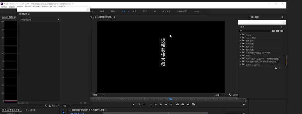Step forward one frame in program monitor
The height and width of the screenshot is (114, 302).
166,104
